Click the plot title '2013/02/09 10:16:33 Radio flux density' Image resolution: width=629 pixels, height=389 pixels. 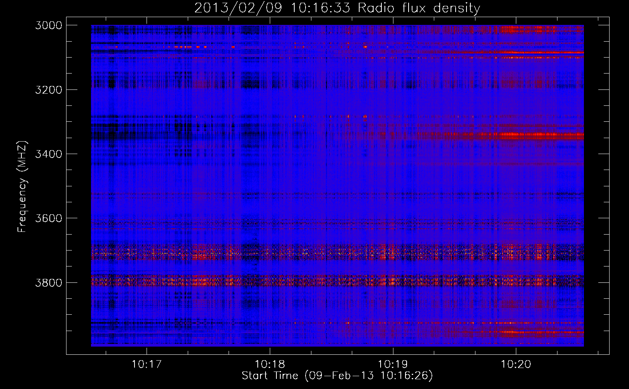click(337, 8)
